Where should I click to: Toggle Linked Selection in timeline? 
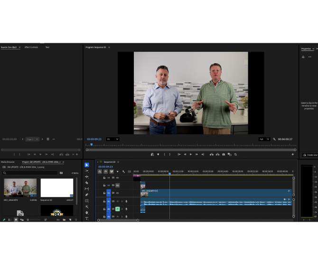[112, 172]
